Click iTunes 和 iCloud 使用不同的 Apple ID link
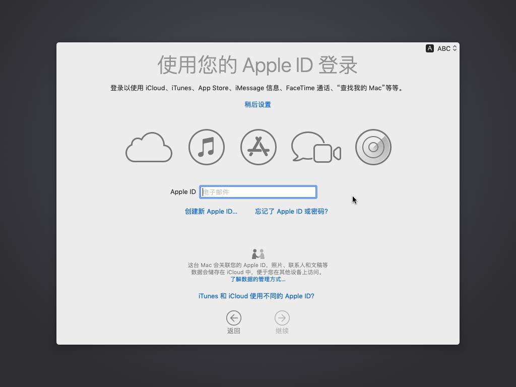 pos(256,296)
